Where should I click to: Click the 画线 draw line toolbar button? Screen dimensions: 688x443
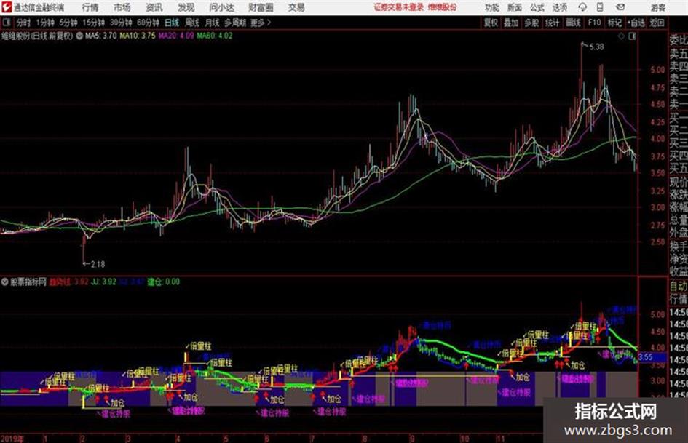click(573, 23)
